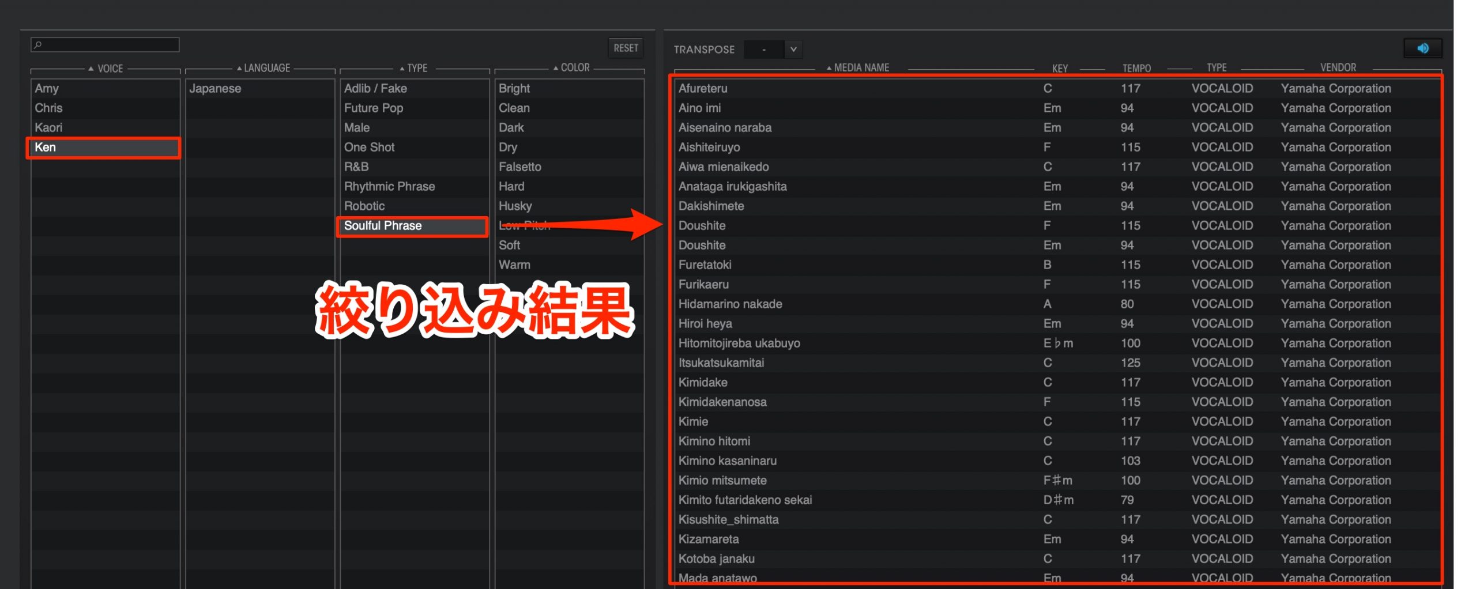This screenshot has width=1476, height=589.
Task: Open the Transpose dropdown arrow
Action: [793, 50]
